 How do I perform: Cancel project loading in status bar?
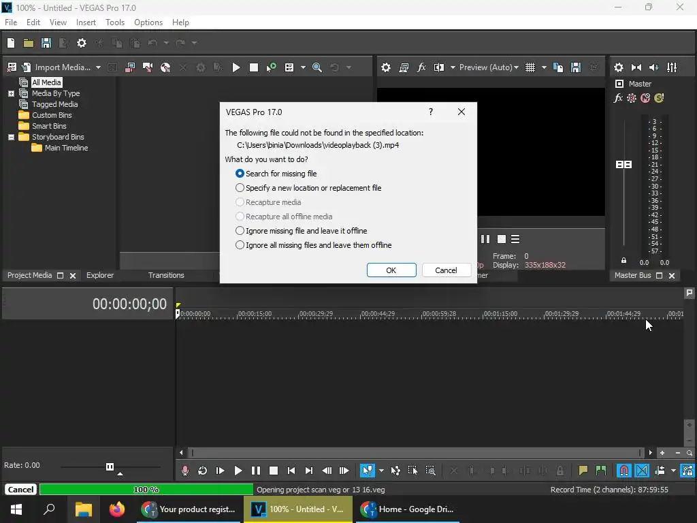(x=20, y=490)
